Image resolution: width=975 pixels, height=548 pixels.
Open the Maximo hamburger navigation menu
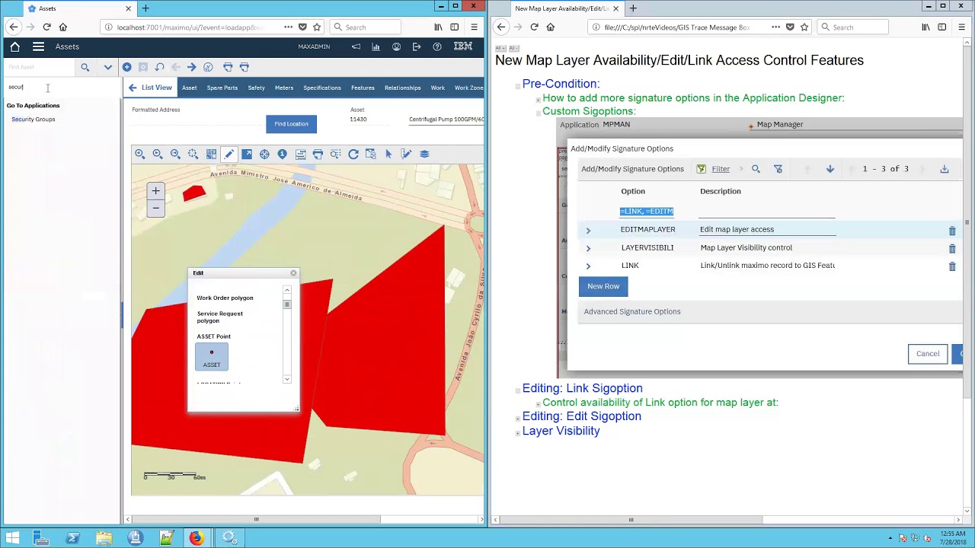[38, 46]
